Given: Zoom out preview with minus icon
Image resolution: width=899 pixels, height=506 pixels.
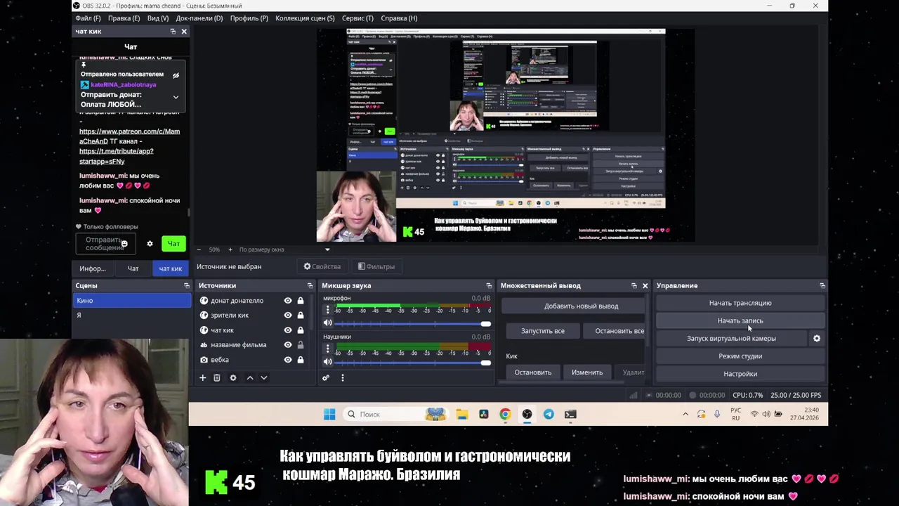Looking at the screenshot, I should pyautogui.click(x=199, y=249).
